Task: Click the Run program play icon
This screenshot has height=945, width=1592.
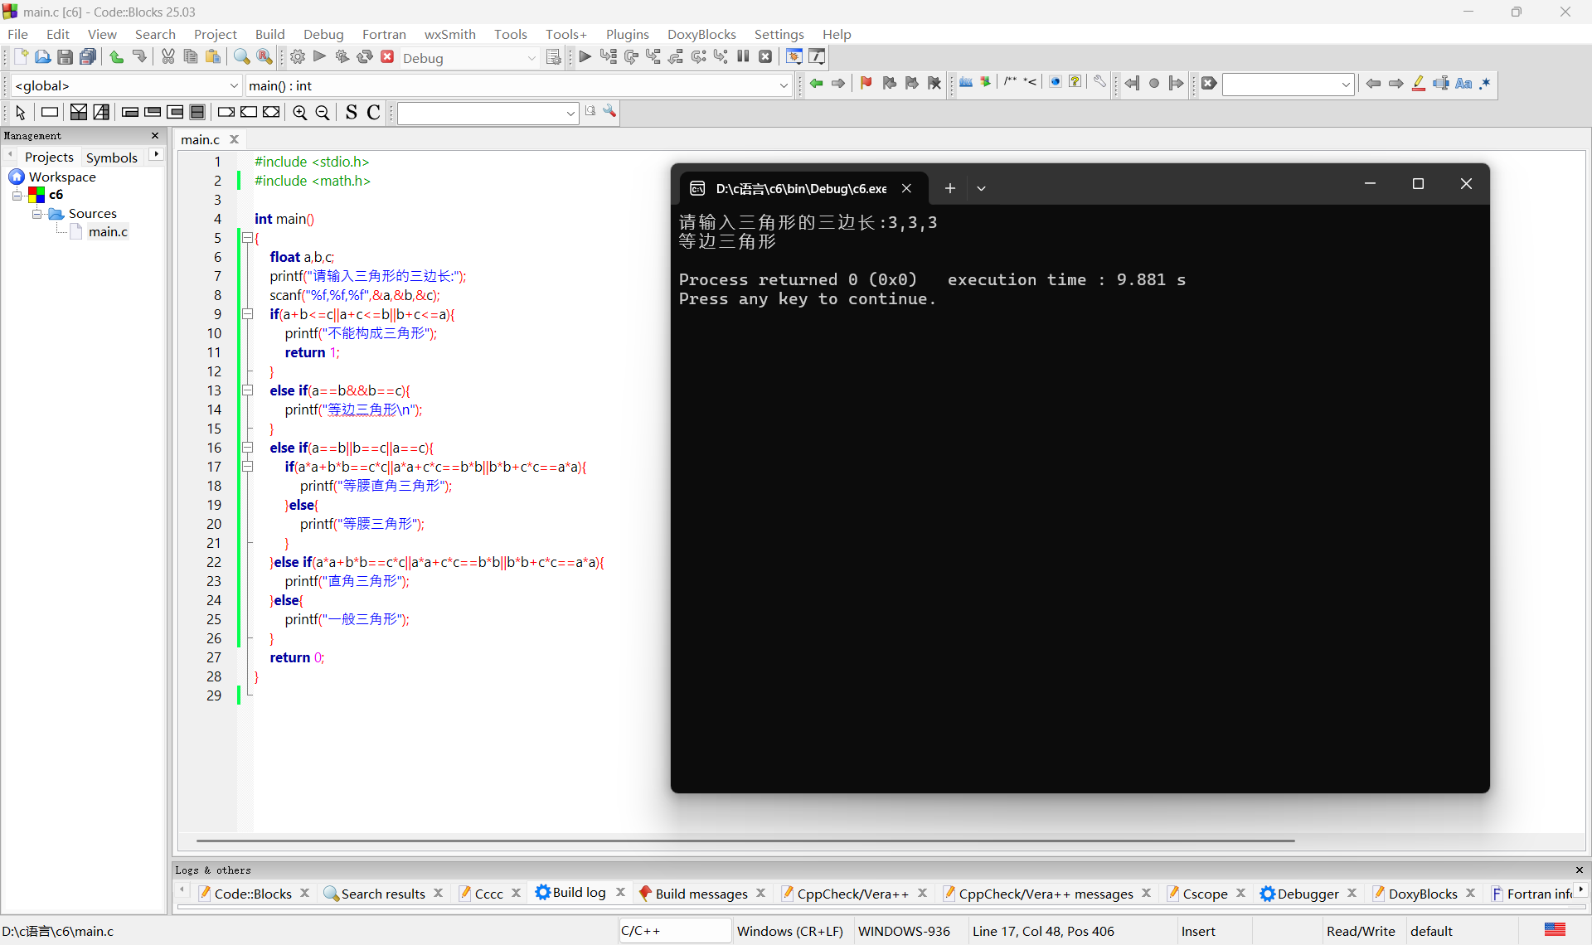Action: point(320,57)
